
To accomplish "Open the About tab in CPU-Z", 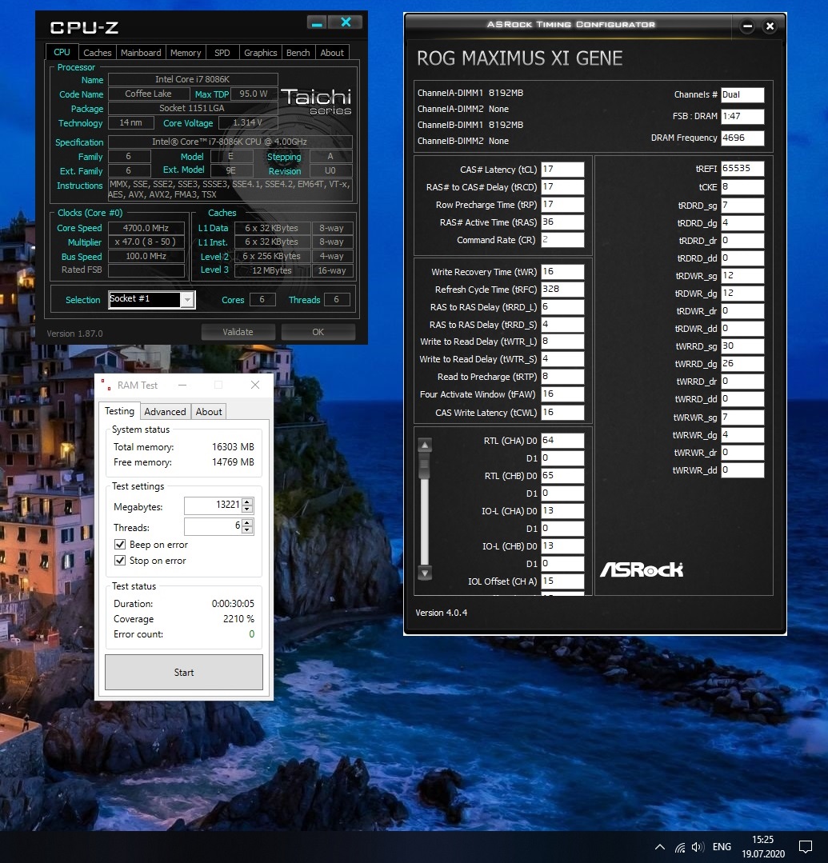I will 332,53.
